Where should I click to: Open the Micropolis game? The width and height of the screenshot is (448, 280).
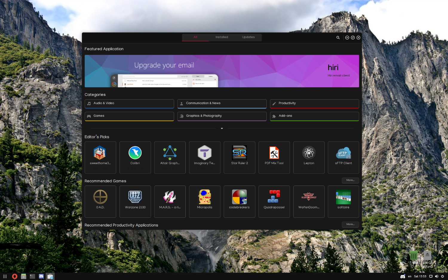[x=205, y=202]
